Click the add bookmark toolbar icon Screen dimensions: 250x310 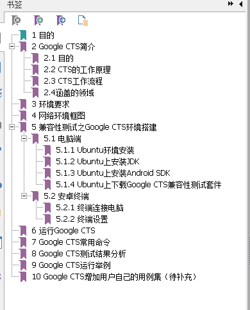pos(38,20)
